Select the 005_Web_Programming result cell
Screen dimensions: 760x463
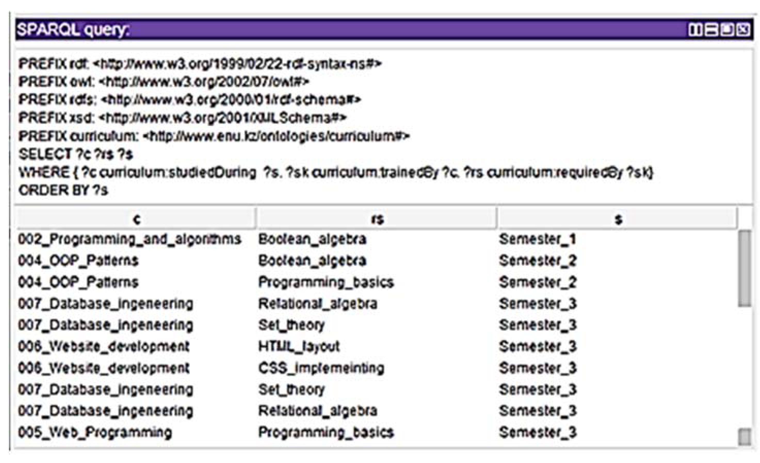(x=95, y=432)
